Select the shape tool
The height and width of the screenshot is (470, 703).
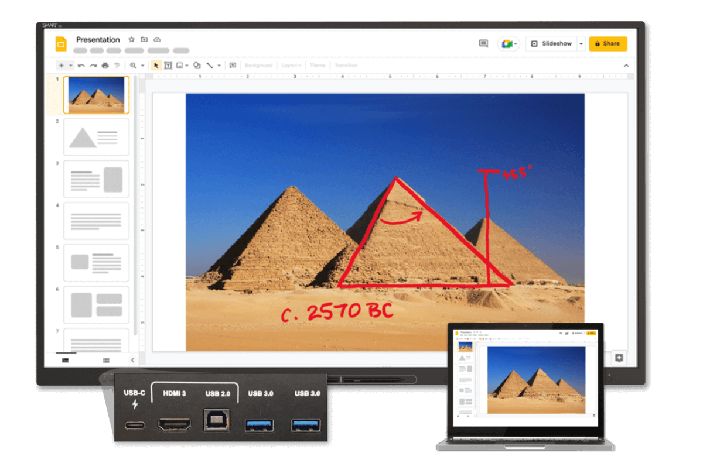click(x=197, y=65)
